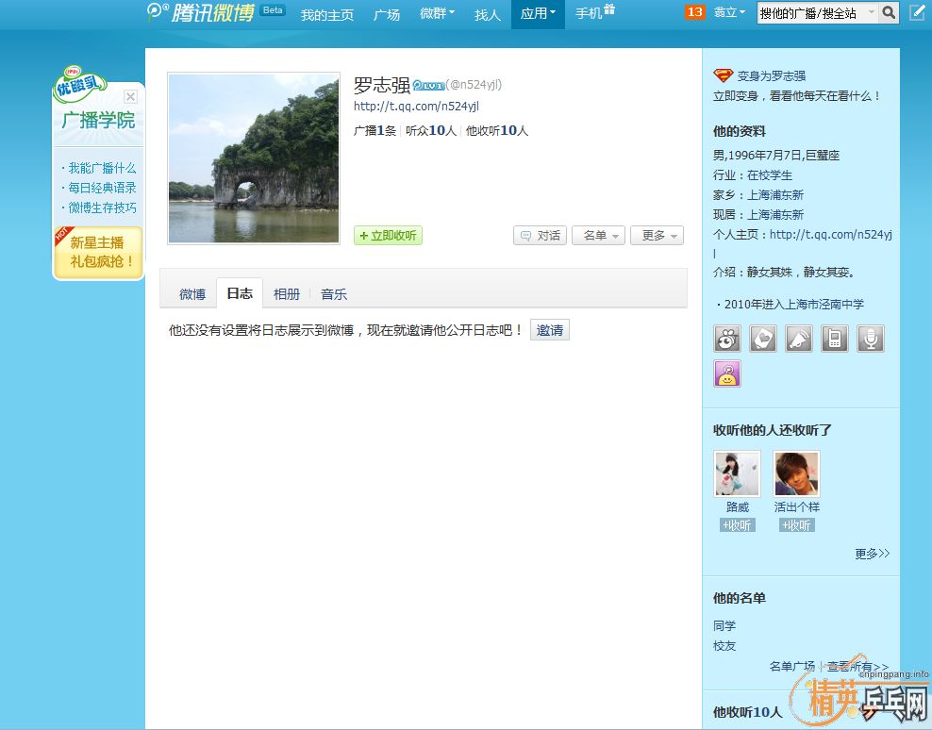
Task: Switch to the 微博 tab
Action: click(192, 294)
